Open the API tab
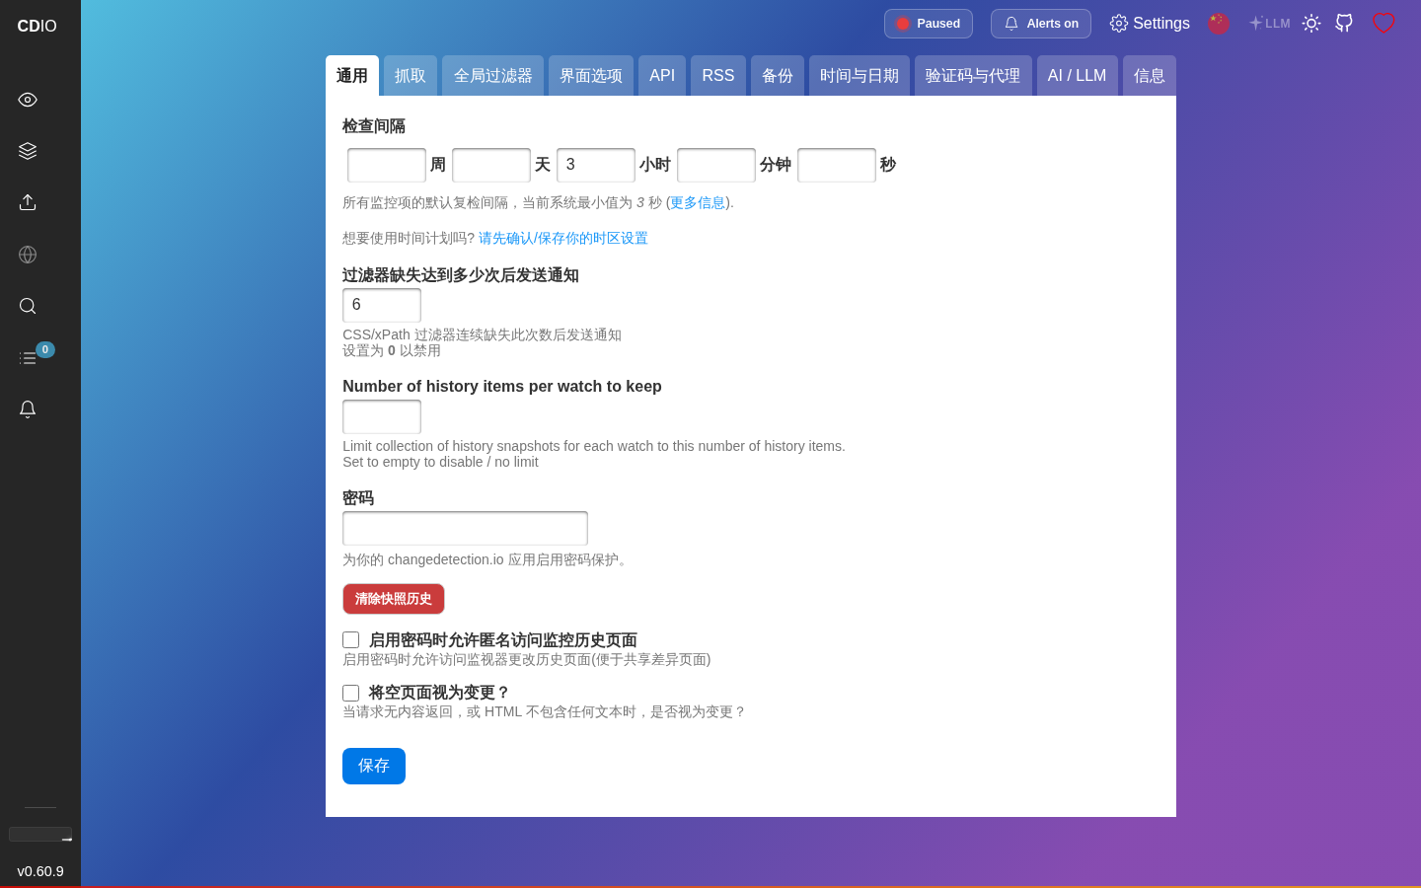This screenshot has width=1421, height=888. (662, 76)
